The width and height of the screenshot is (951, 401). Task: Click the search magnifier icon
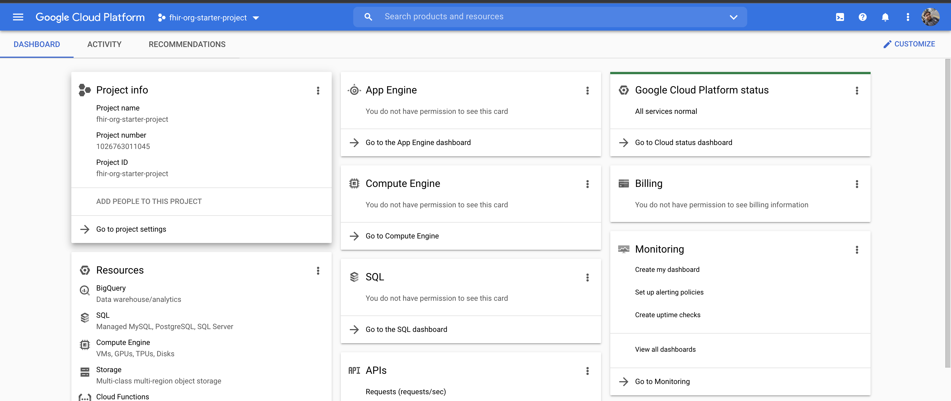(368, 17)
